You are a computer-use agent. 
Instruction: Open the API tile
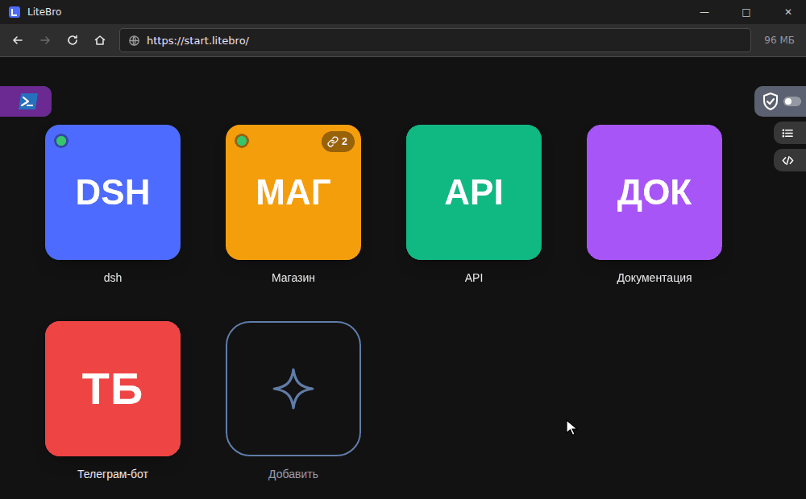click(x=474, y=192)
